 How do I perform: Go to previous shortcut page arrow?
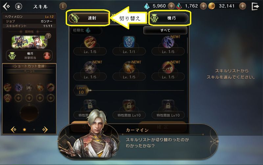pos(13,130)
